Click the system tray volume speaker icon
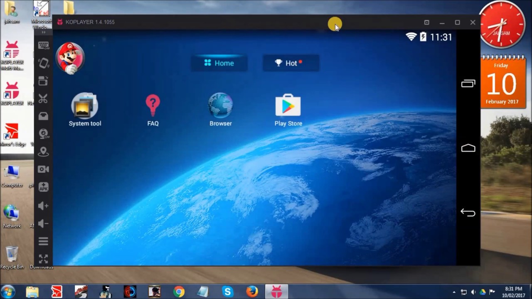Image resolution: width=532 pixels, height=299 pixels. [474, 292]
